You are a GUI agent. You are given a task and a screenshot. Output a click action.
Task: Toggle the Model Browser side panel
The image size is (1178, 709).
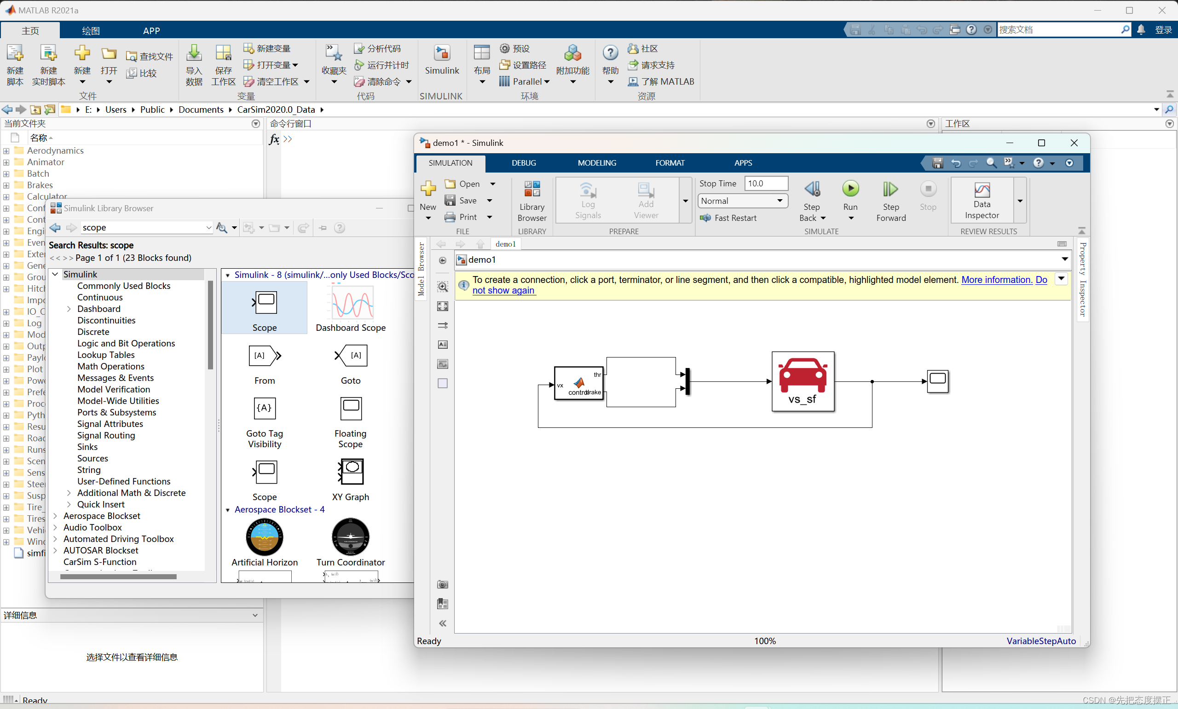(x=421, y=269)
